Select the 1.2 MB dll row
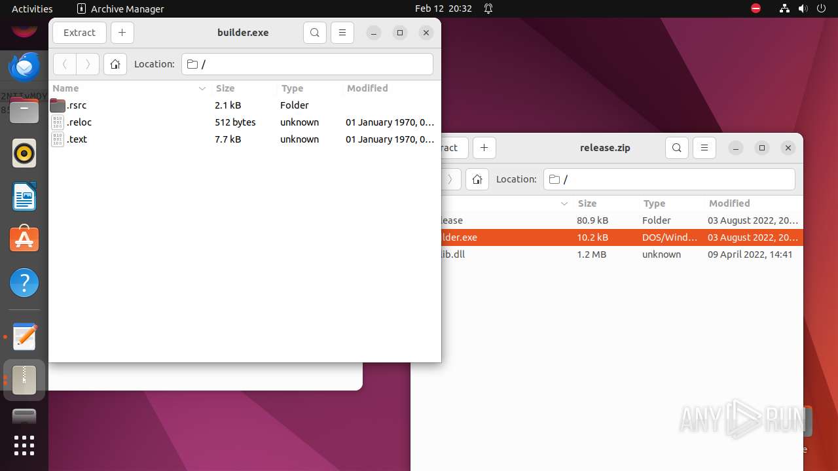Viewport: 838px width, 471px height. click(622, 254)
